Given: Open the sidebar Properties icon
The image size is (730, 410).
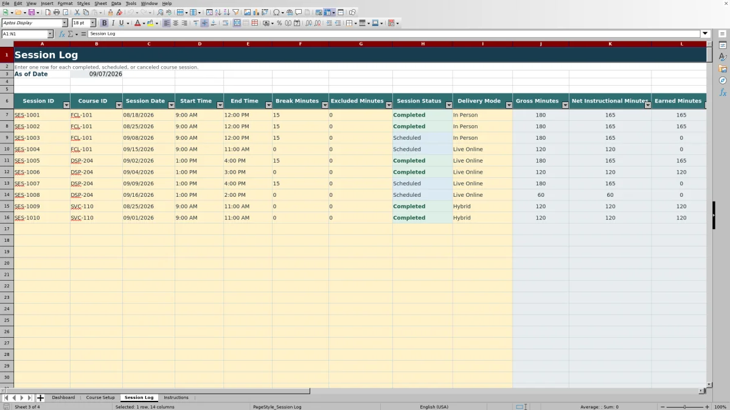Looking at the screenshot, I should click(x=723, y=46).
